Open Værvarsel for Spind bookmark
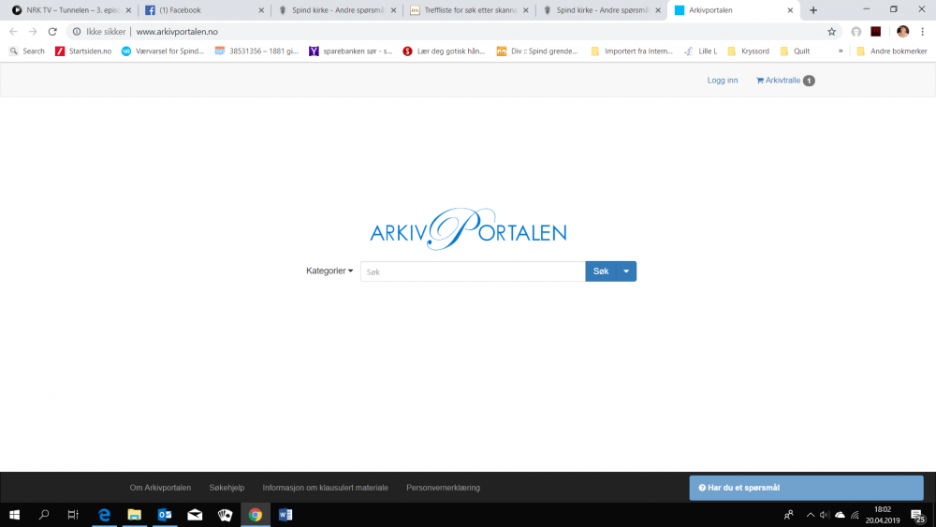936x527 pixels. [x=162, y=51]
